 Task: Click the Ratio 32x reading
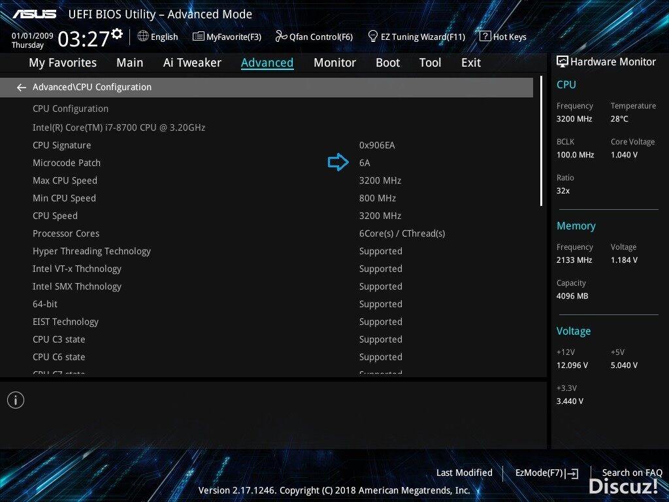tap(563, 191)
